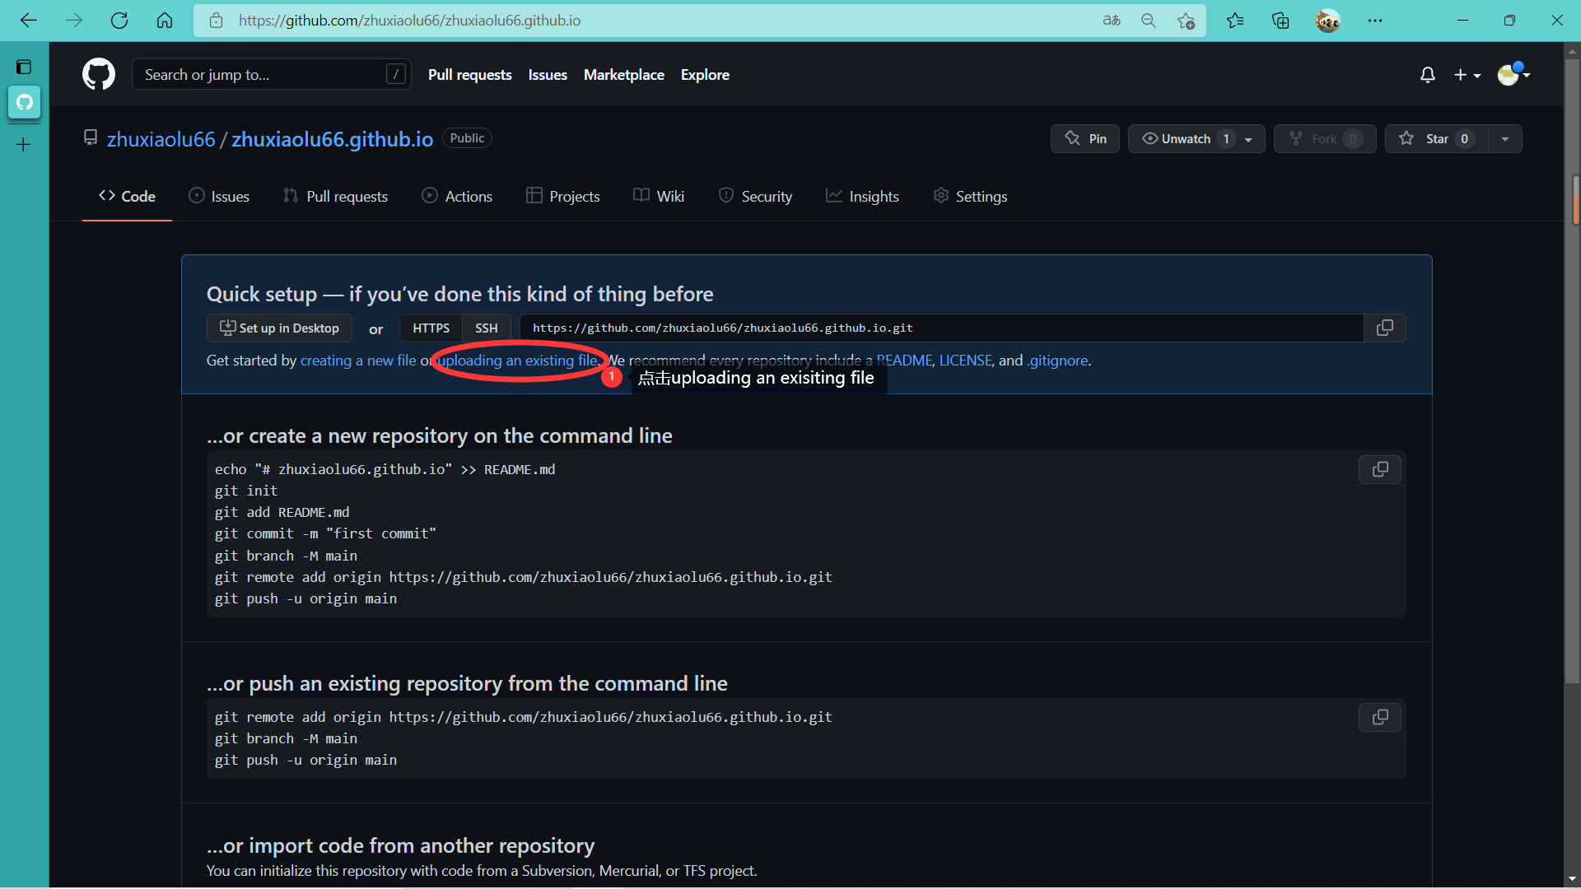
Task: Open the create-new plus dropdown
Action: point(1467,75)
